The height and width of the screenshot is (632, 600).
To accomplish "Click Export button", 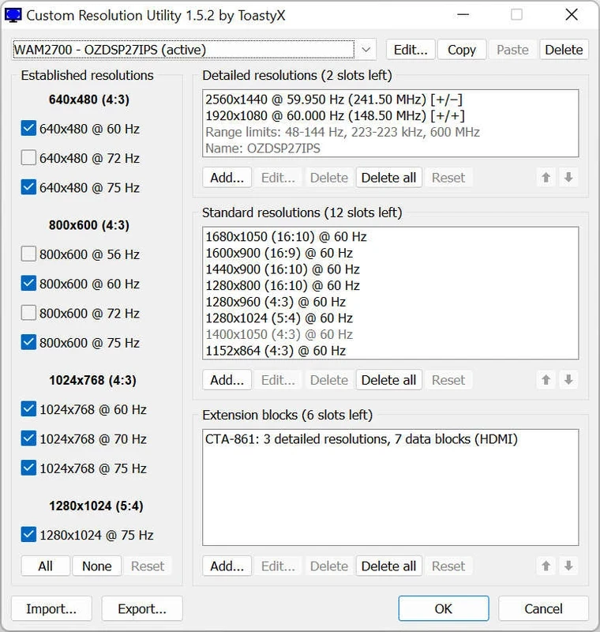I will [142, 608].
